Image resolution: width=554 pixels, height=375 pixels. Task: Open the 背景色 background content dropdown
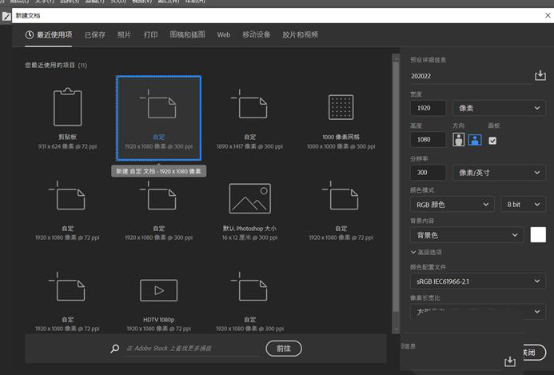(x=466, y=235)
